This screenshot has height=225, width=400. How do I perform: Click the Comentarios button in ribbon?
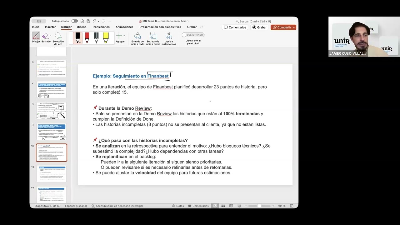pyautogui.click(x=235, y=27)
